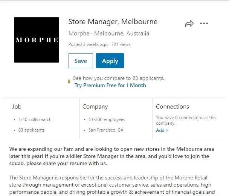Viewport: 229px width, 196px height.
Task: Click the Store Manager, Melbourne title
Action: [x=113, y=21]
